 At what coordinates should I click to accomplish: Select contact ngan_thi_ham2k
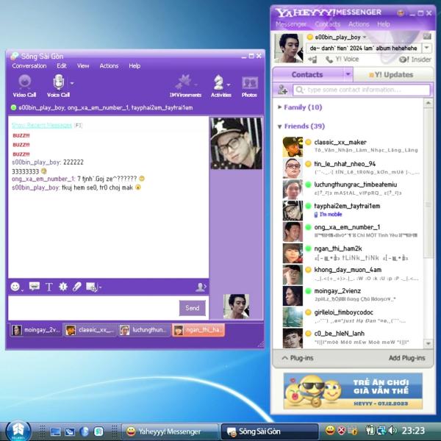click(x=351, y=253)
